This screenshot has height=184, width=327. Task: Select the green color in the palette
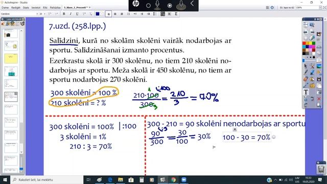tap(314, 43)
